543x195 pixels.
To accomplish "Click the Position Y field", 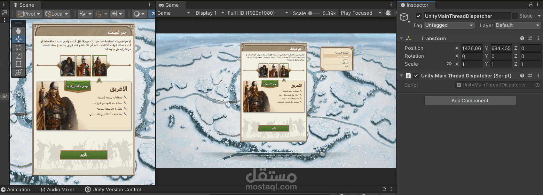I will pos(501,48).
